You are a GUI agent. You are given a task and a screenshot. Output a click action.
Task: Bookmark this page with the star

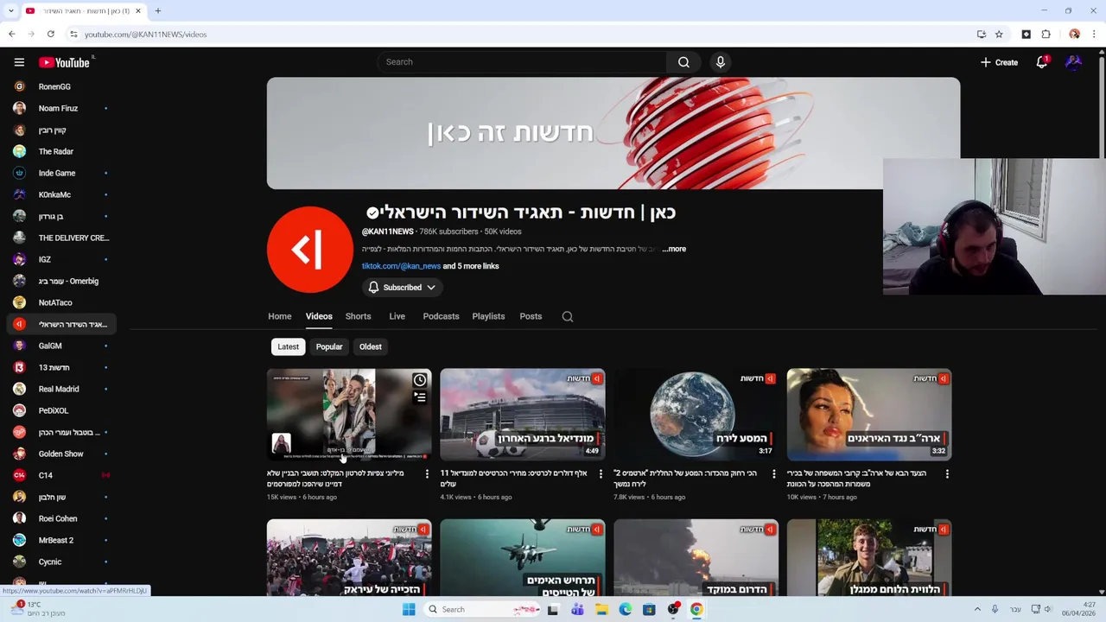click(x=999, y=35)
